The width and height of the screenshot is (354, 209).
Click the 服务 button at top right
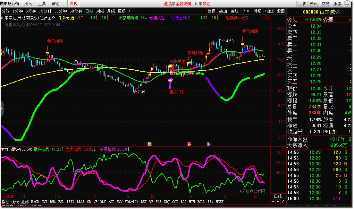coord(337,4)
